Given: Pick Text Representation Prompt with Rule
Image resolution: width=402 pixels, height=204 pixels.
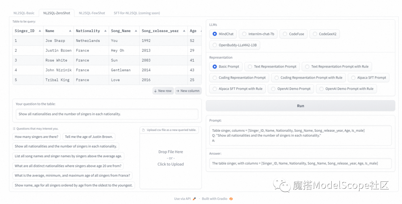Looking at the screenshot, I should 336,67.
